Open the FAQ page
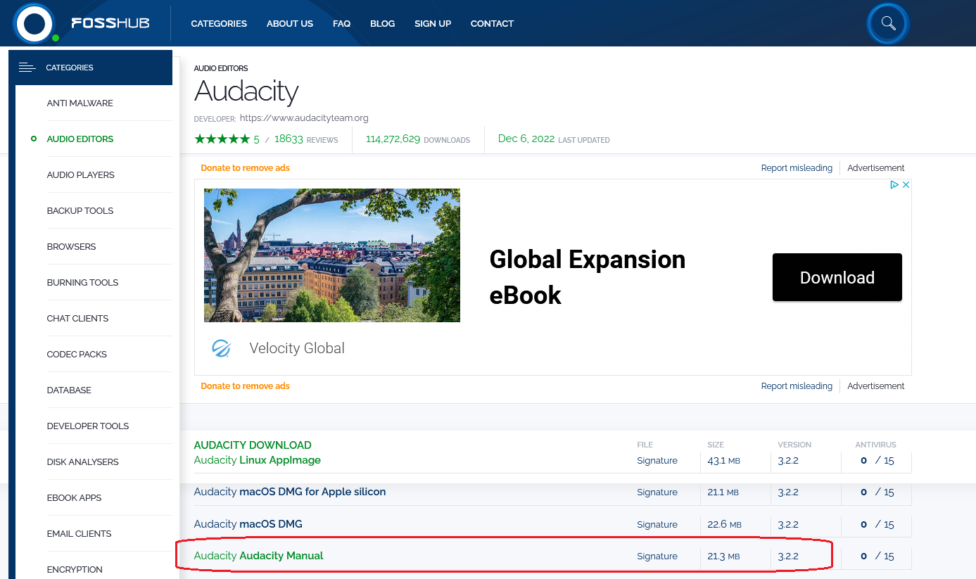The image size is (976, 579). [x=341, y=23]
